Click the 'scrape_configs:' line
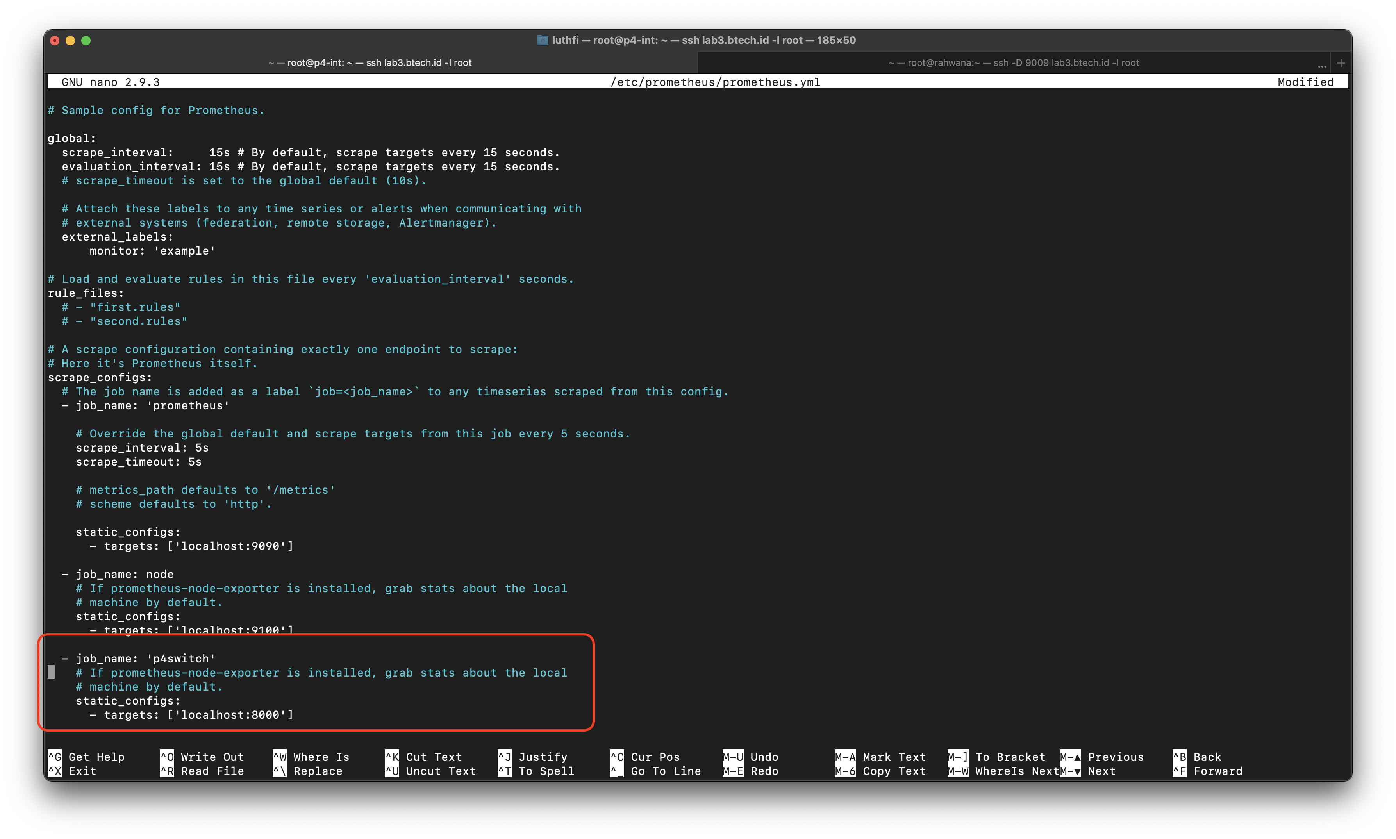The width and height of the screenshot is (1396, 839). (x=100, y=378)
